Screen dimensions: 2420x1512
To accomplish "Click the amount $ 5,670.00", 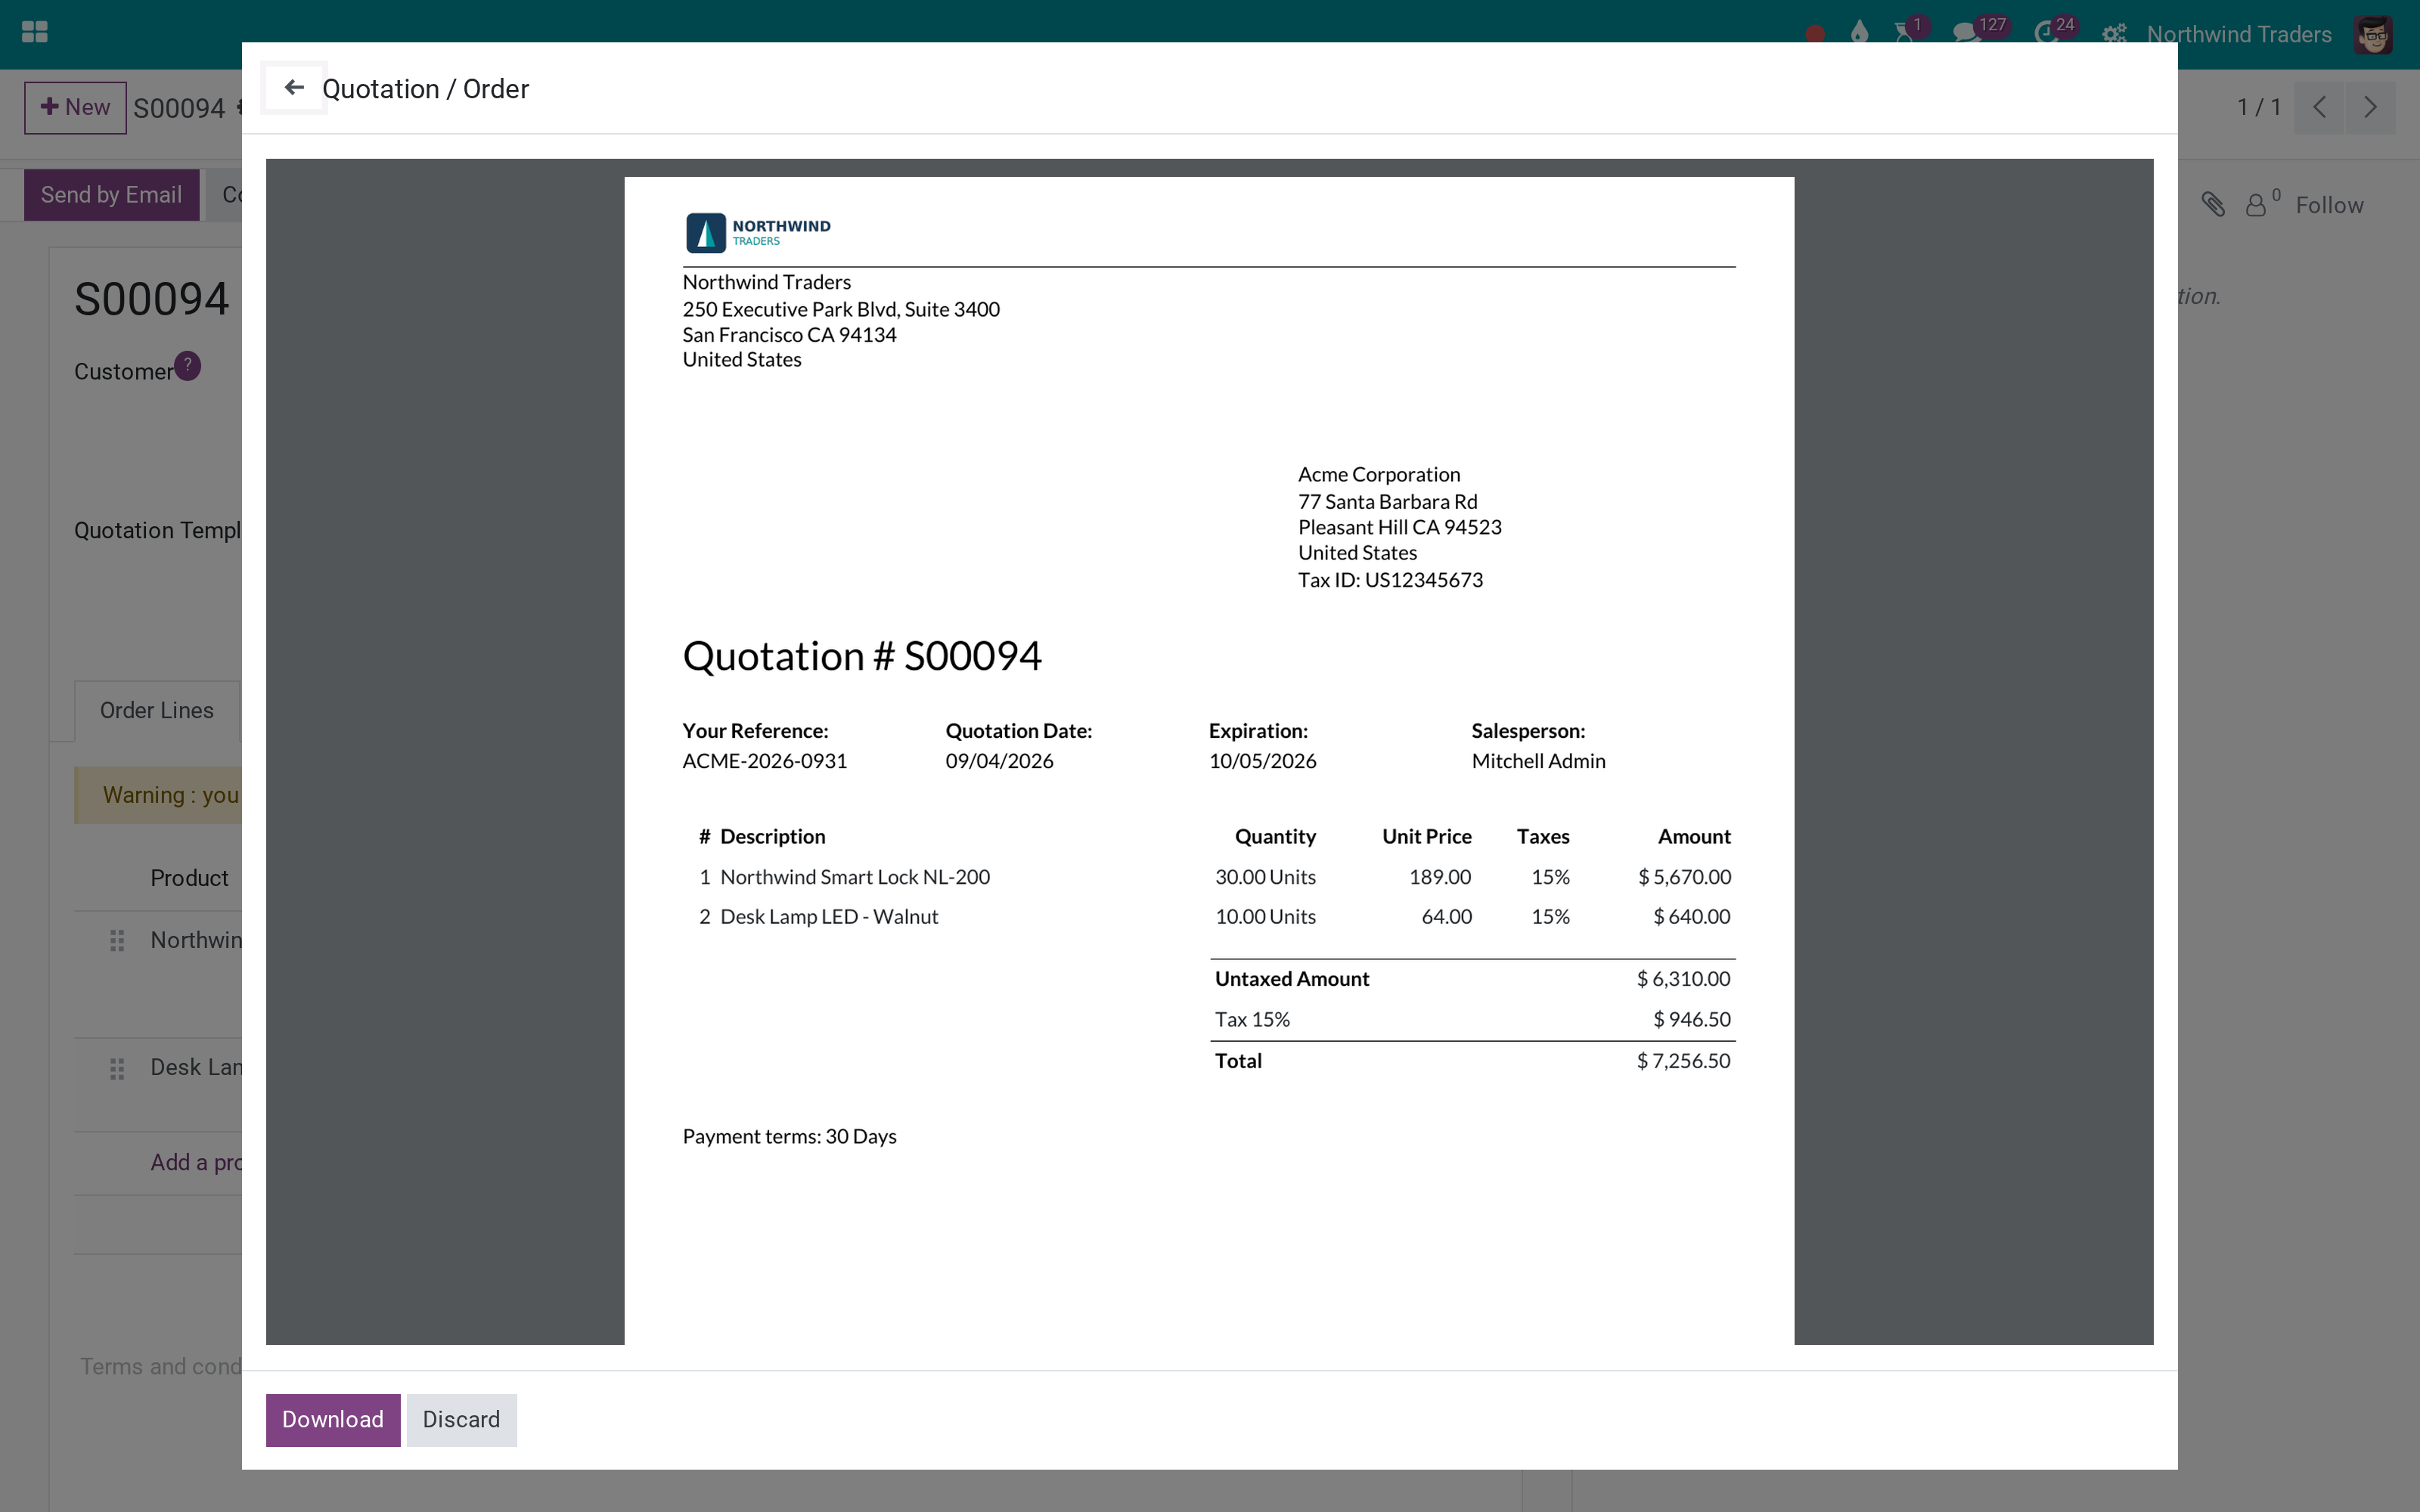I will pos(1684,877).
